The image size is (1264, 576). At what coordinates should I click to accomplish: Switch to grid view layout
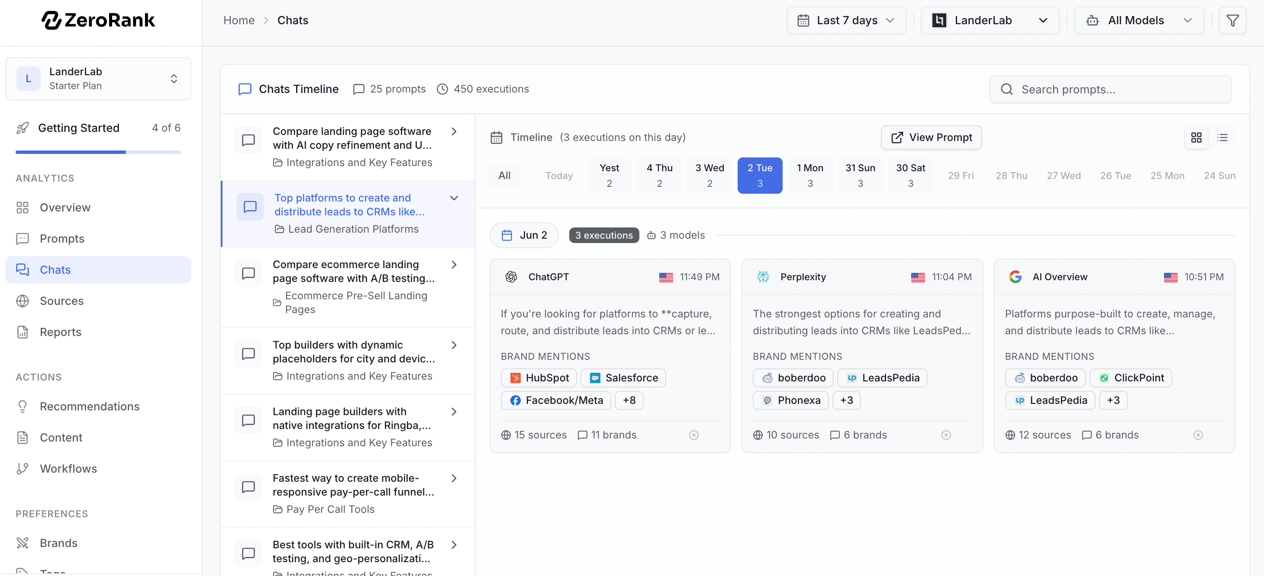point(1196,137)
